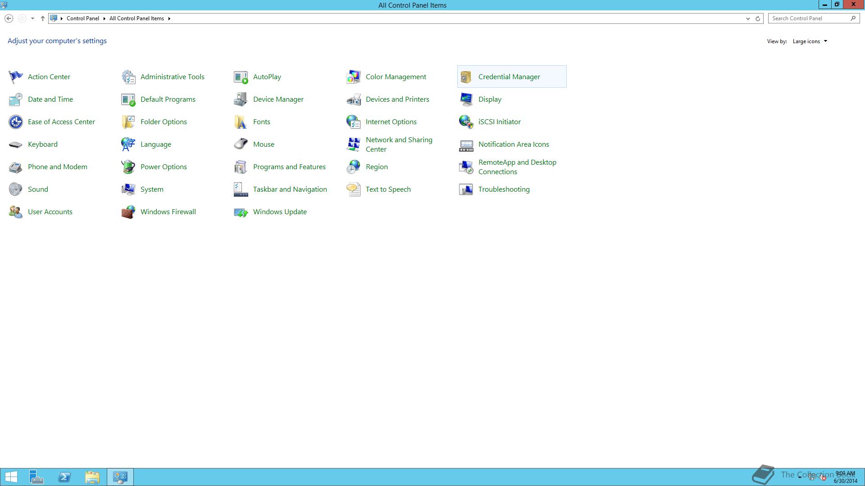Go back with the Back arrow button

pyautogui.click(x=9, y=18)
